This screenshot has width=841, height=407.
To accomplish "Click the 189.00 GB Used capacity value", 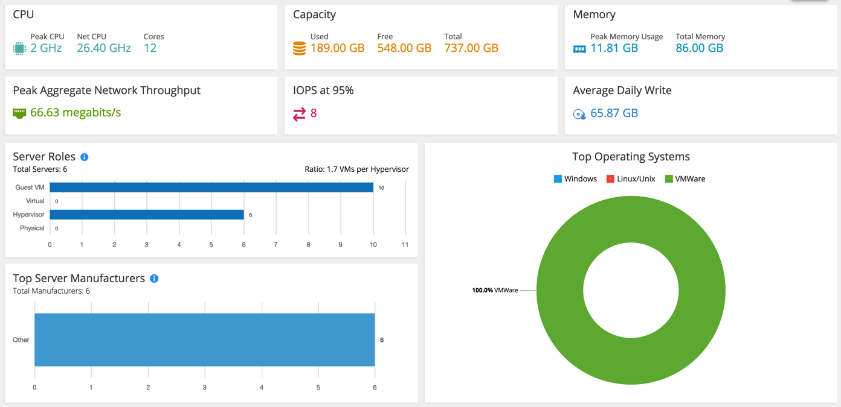I will coord(337,48).
